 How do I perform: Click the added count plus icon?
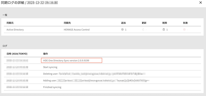pyautogui.click(x=122, y=30)
